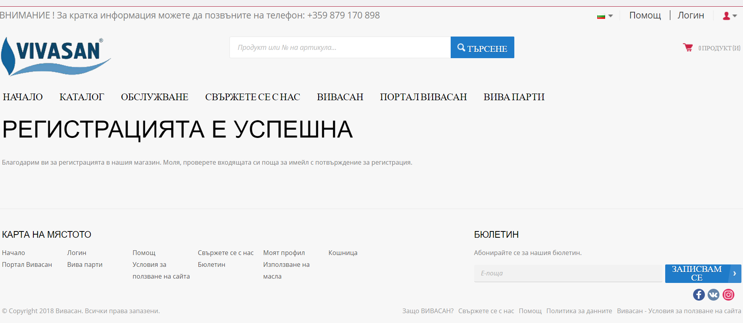Open the Instagram social icon
The image size is (743, 323).
coord(728,295)
